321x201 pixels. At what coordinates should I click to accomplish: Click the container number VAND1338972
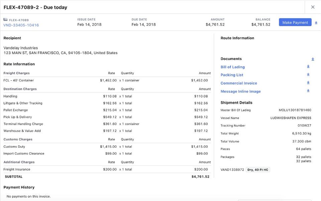[232, 170]
